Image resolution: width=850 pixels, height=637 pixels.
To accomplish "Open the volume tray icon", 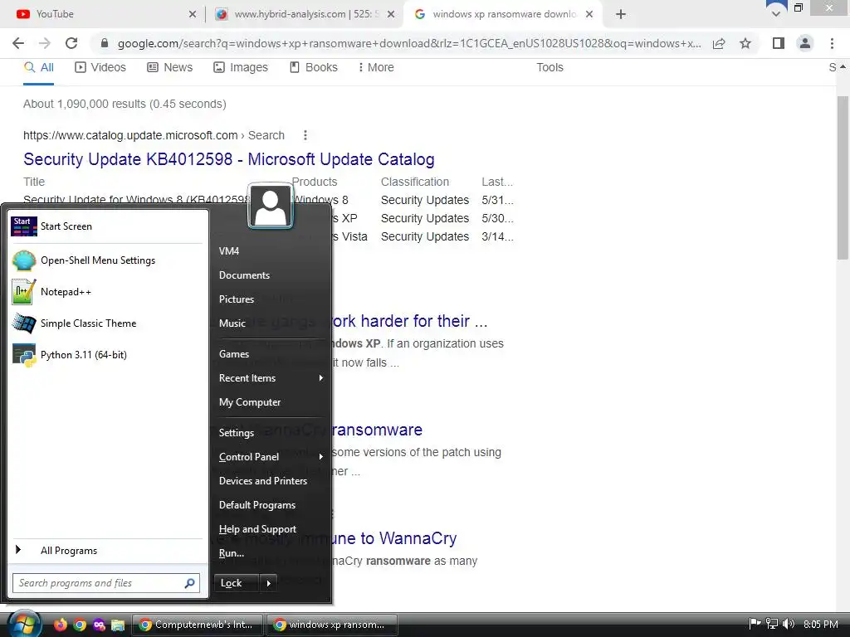I will (x=789, y=624).
